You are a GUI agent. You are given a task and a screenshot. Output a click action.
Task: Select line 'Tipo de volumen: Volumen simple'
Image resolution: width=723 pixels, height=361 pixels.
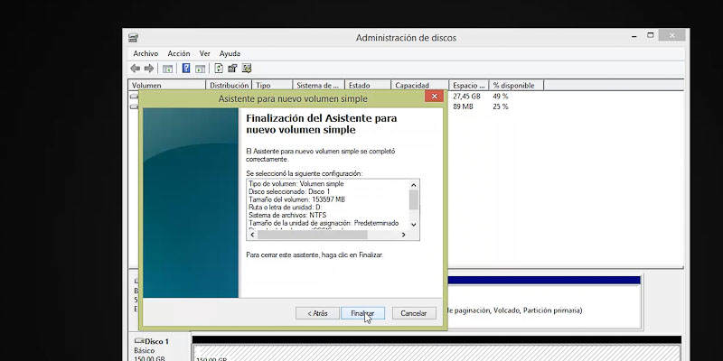(296, 184)
